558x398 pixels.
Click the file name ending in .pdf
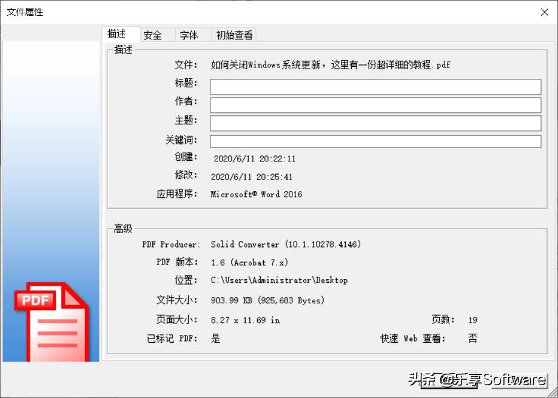pos(330,65)
